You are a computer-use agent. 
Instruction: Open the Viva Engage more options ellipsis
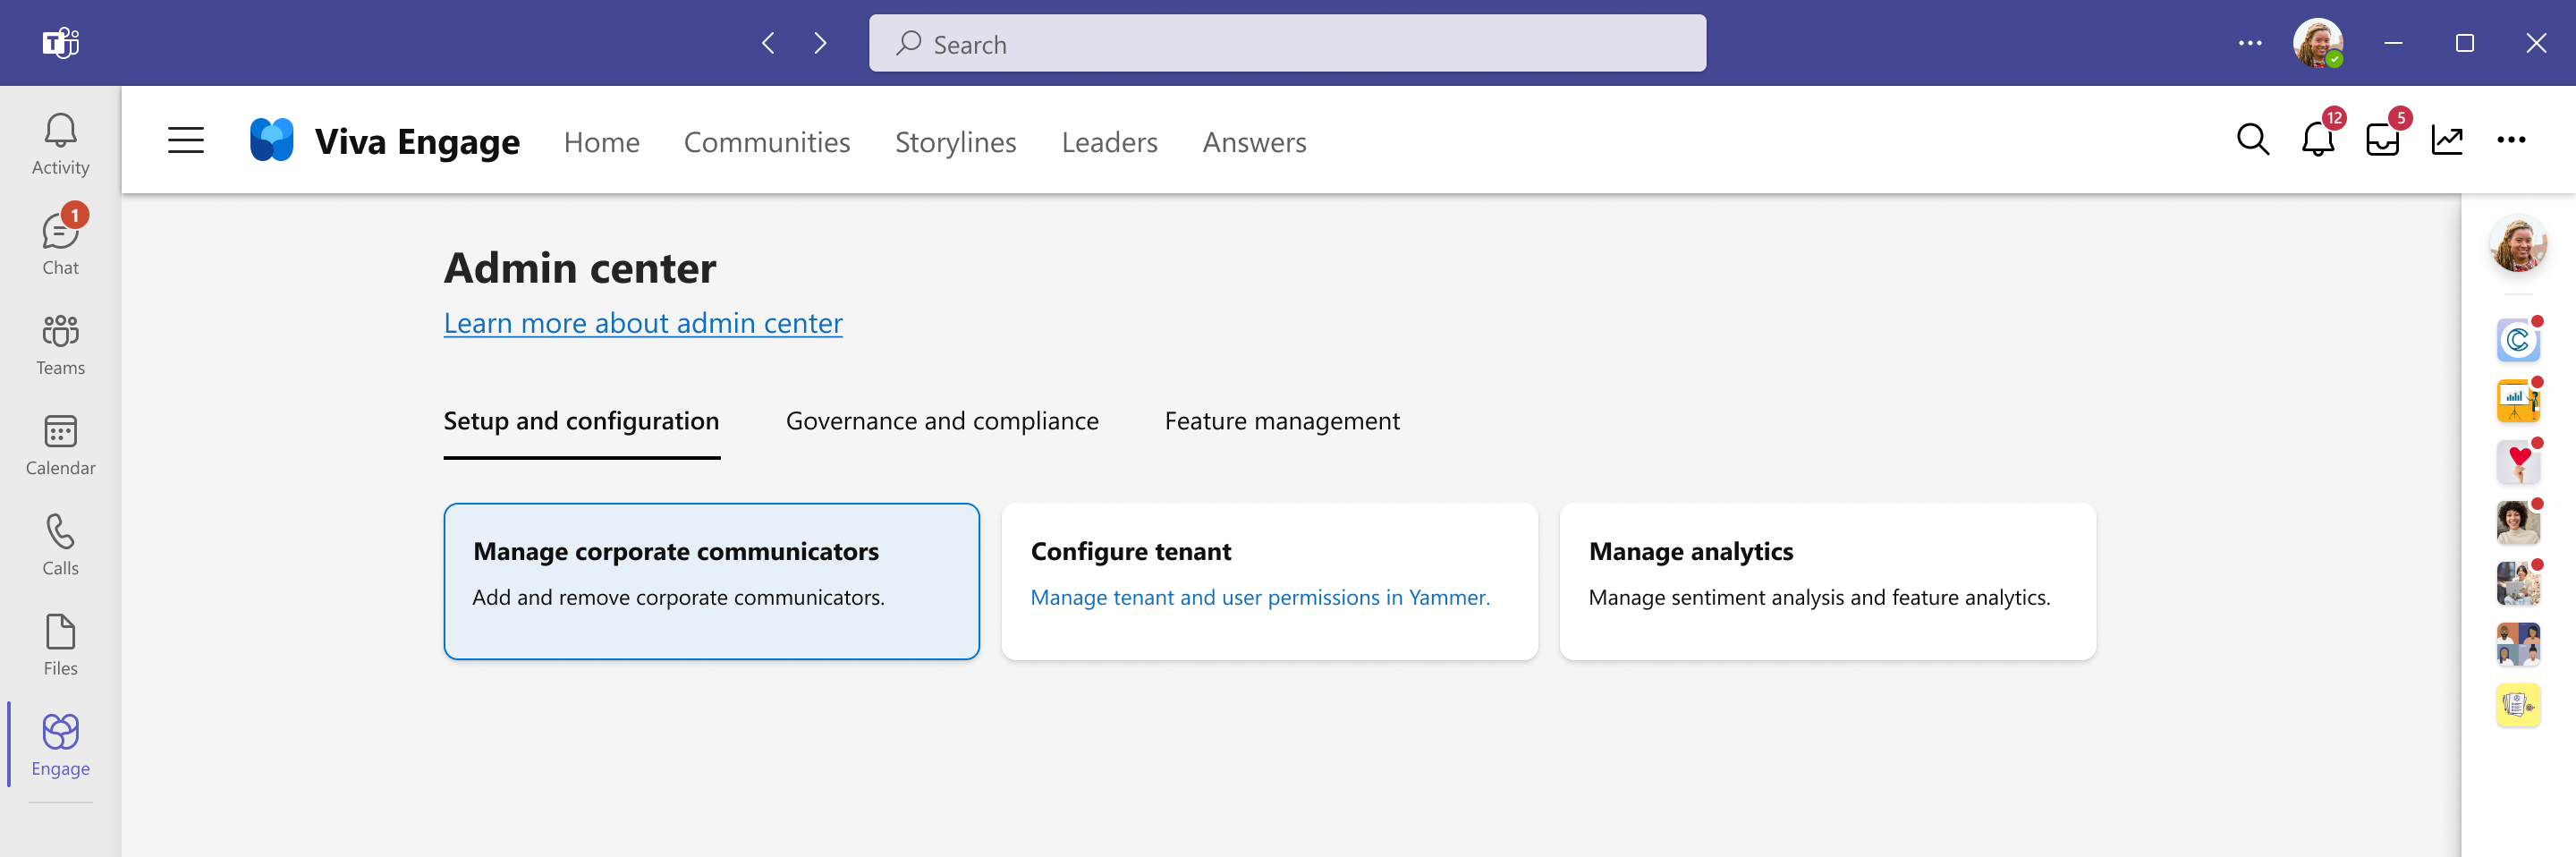(2511, 140)
